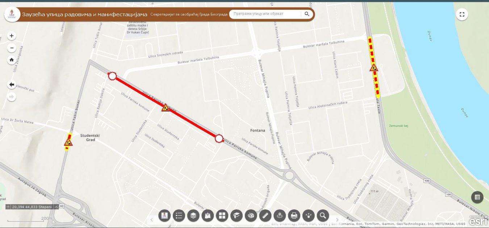The width and height of the screenshot is (489, 228).
Task: Go to the default home extent
Action: coord(12,60)
